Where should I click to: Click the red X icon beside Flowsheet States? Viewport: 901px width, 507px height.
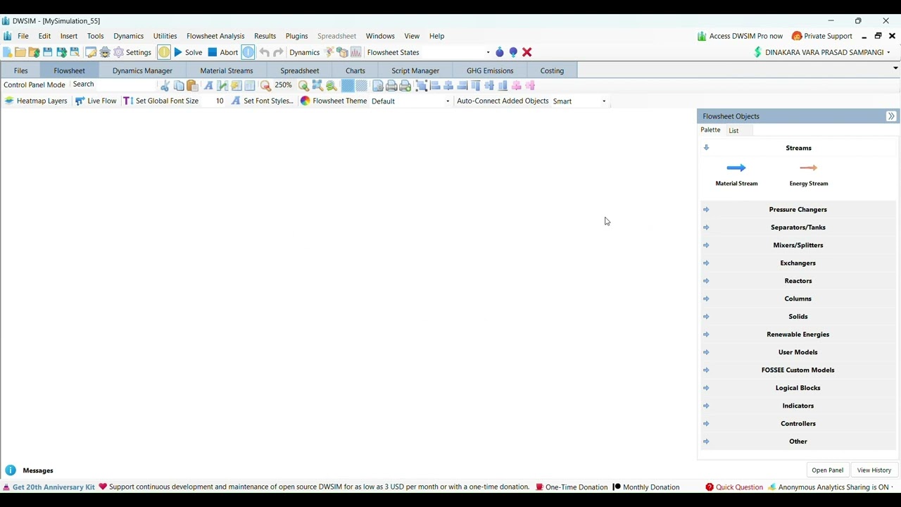coord(527,52)
